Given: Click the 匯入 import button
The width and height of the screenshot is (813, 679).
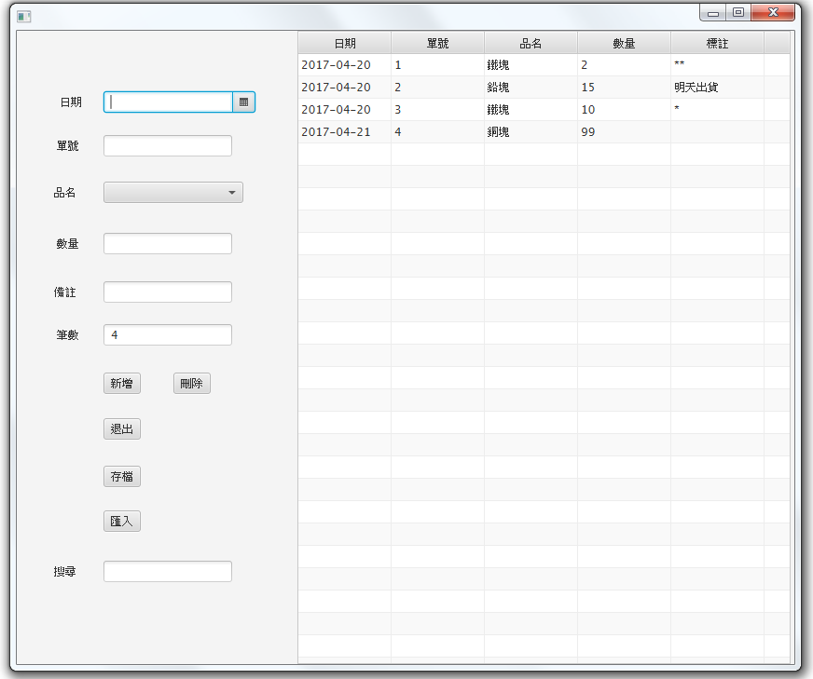Looking at the screenshot, I should 121,521.
